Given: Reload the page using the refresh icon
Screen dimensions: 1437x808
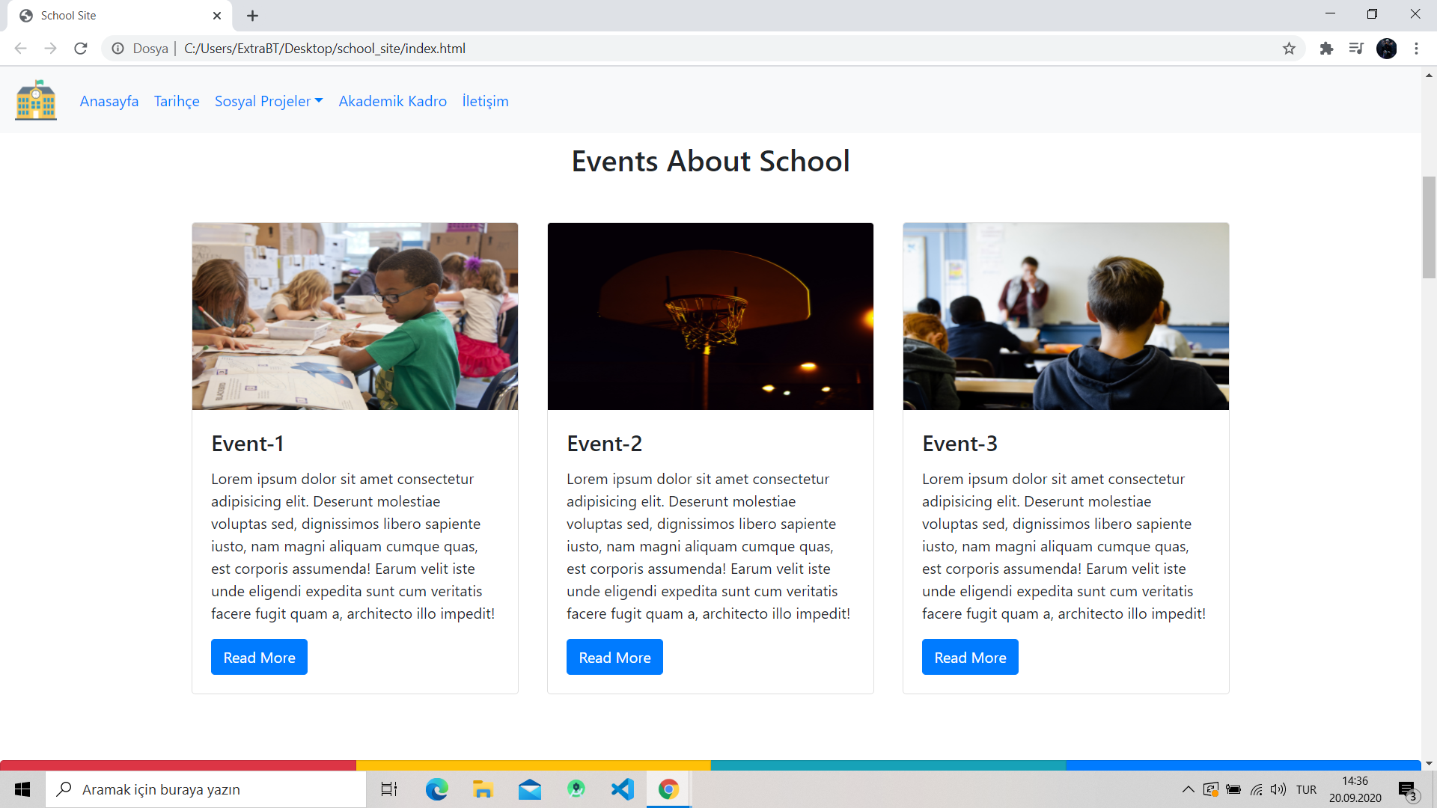Looking at the screenshot, I should tap(80, 48).
